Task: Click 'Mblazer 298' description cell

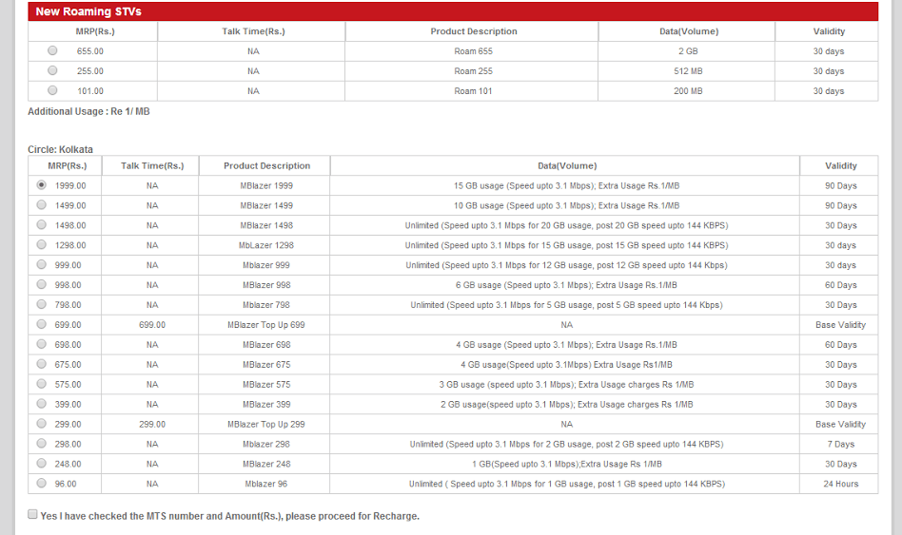Action: pos(266,444)
